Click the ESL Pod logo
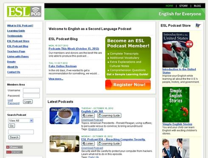 tap(24, 11)
